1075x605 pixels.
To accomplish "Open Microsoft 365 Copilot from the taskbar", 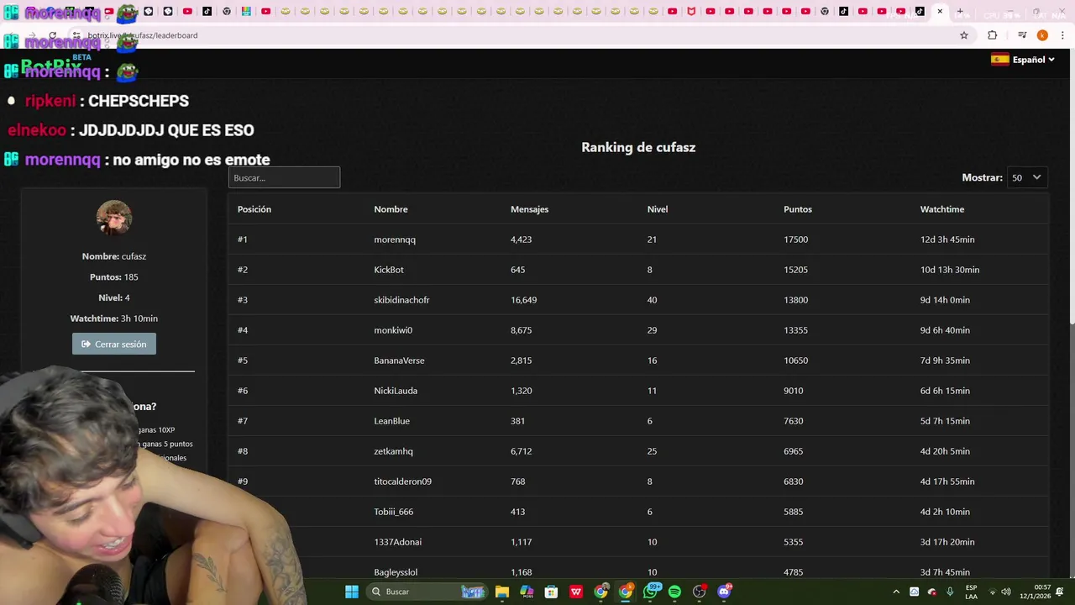I will pos(527,592).
